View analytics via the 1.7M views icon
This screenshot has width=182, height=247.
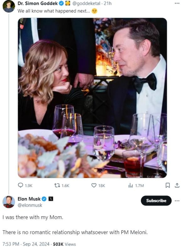pyautogui.click(x=130, y=186)
